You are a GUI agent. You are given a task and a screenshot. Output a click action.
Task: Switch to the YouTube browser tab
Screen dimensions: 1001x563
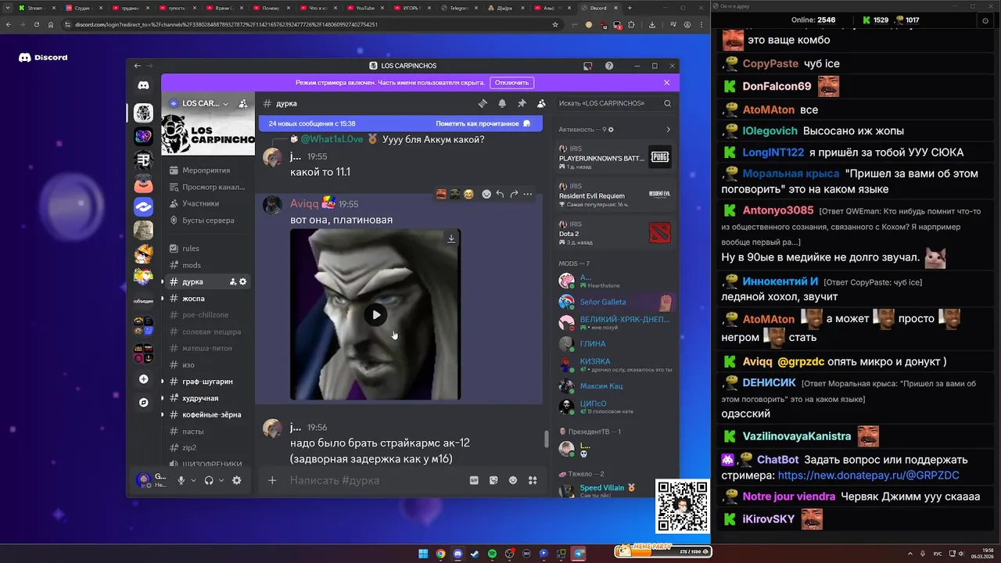tap(366, 8)
